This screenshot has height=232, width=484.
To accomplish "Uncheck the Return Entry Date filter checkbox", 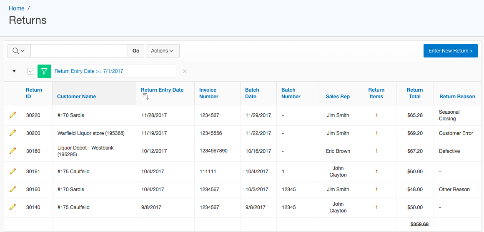I will coord(31,71).
